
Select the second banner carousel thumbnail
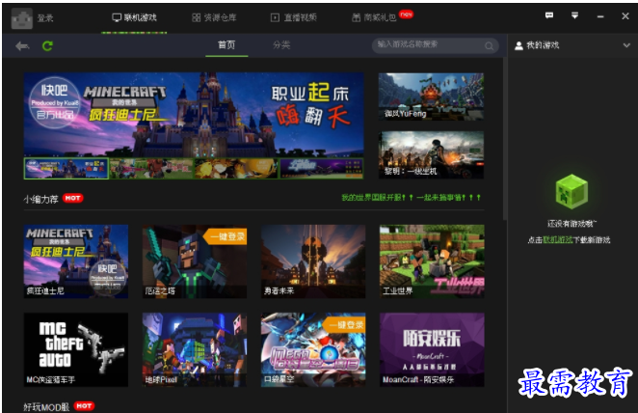[151, 168]
